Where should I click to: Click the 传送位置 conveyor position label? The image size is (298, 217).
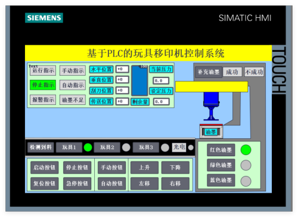click(x=101, y=101)
